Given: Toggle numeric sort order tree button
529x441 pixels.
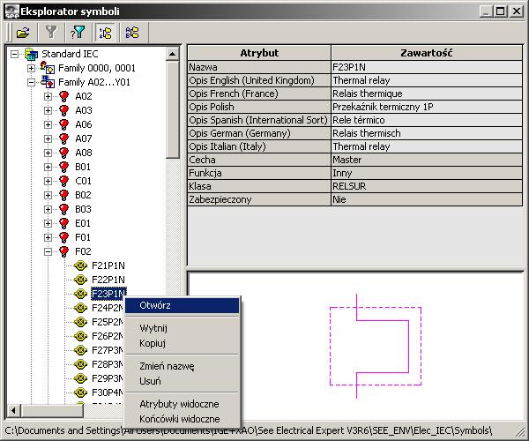Looking at the screenshot, I should pyautogui.click(x=105, y=33).
